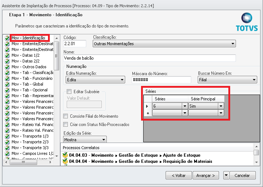Click check icon beside Mov - Datas 2/2

coord(7,61)
